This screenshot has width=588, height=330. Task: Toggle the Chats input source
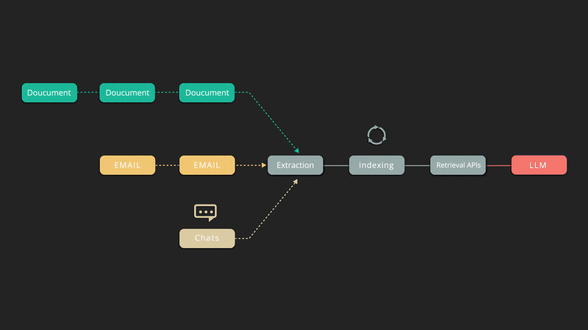pos(206,237)
